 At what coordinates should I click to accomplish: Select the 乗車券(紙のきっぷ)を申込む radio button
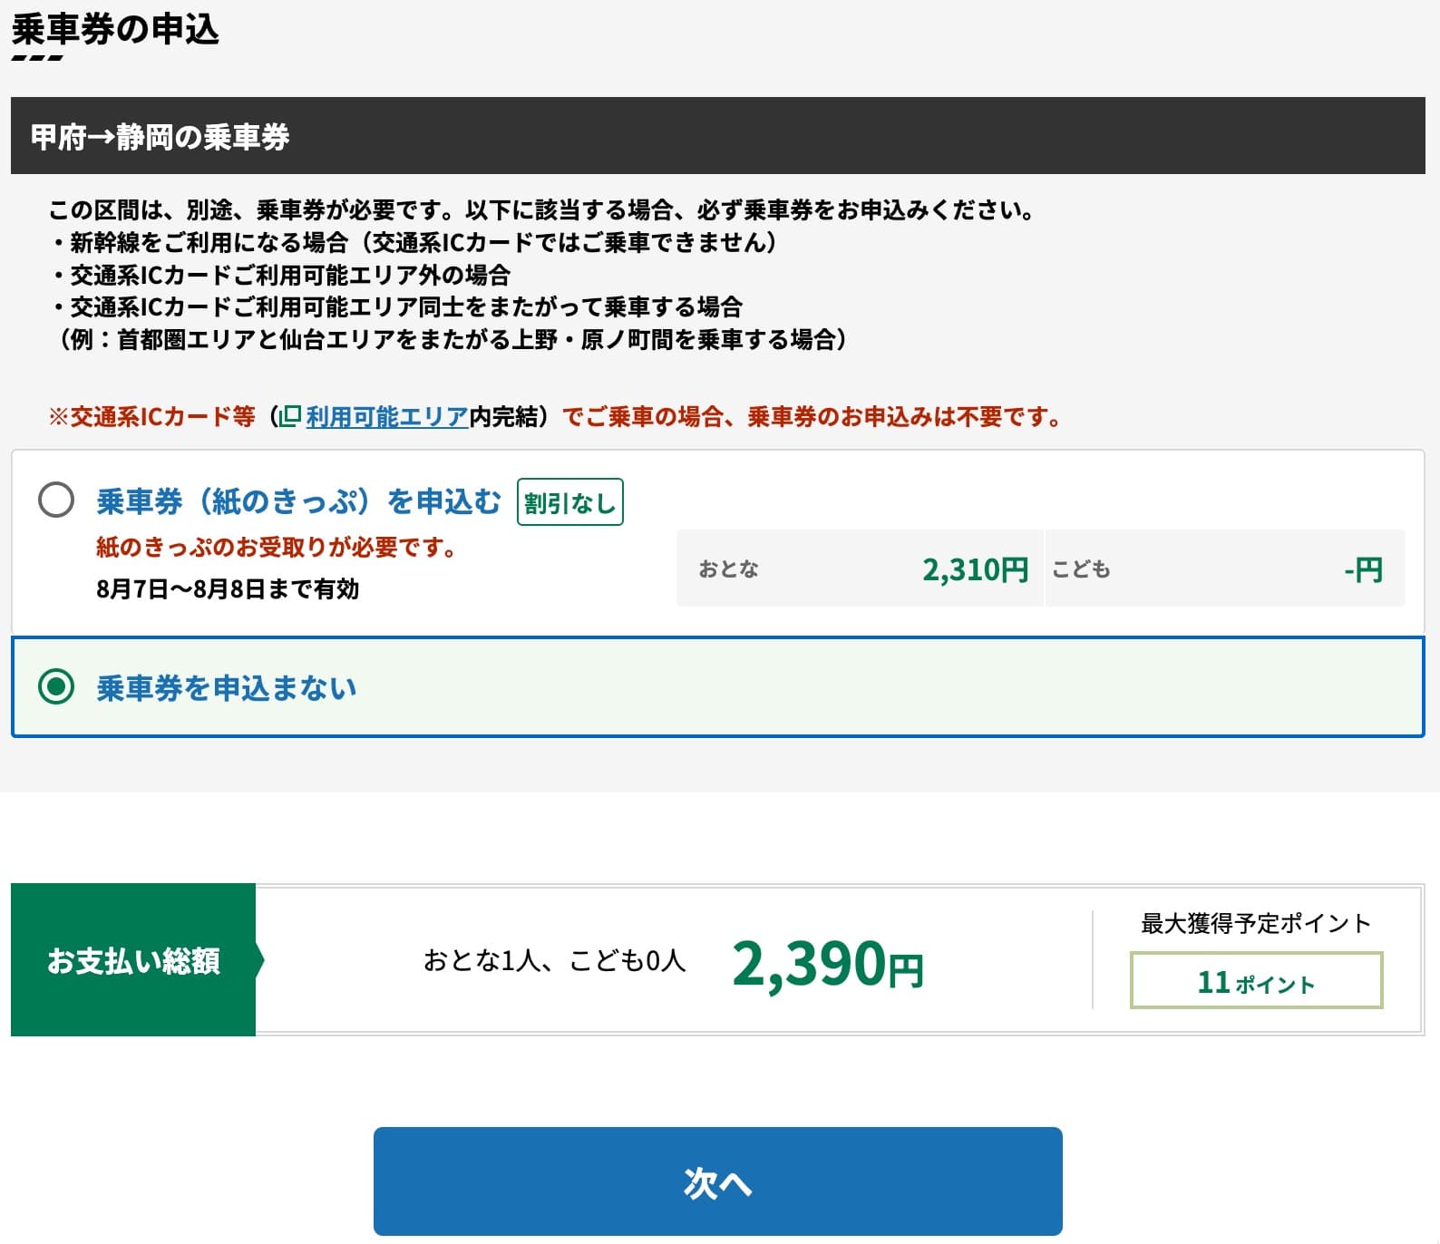coord(56,500)
